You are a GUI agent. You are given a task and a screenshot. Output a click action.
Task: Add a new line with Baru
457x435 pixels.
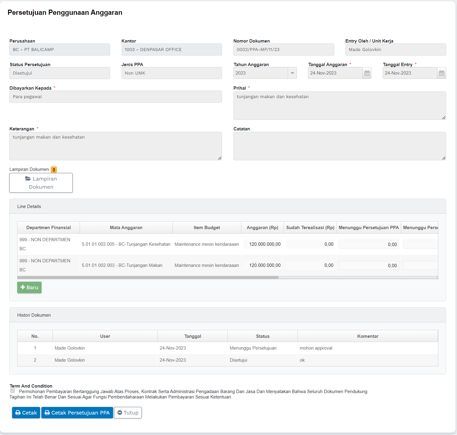coord(29,287)
